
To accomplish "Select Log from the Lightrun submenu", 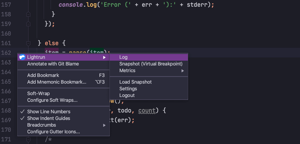I will coord(123,57).
